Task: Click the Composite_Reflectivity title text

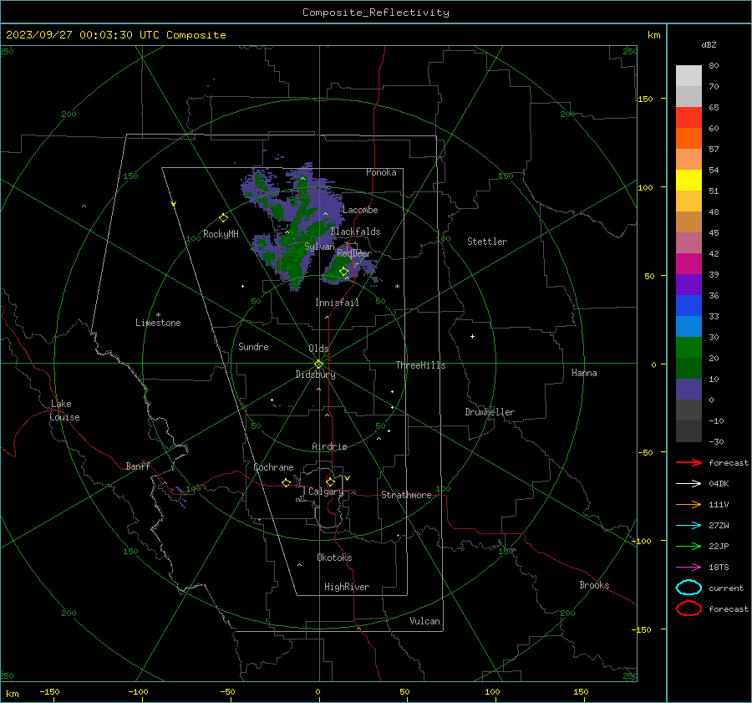Action: pyautogui.click(x=375, y=13)
